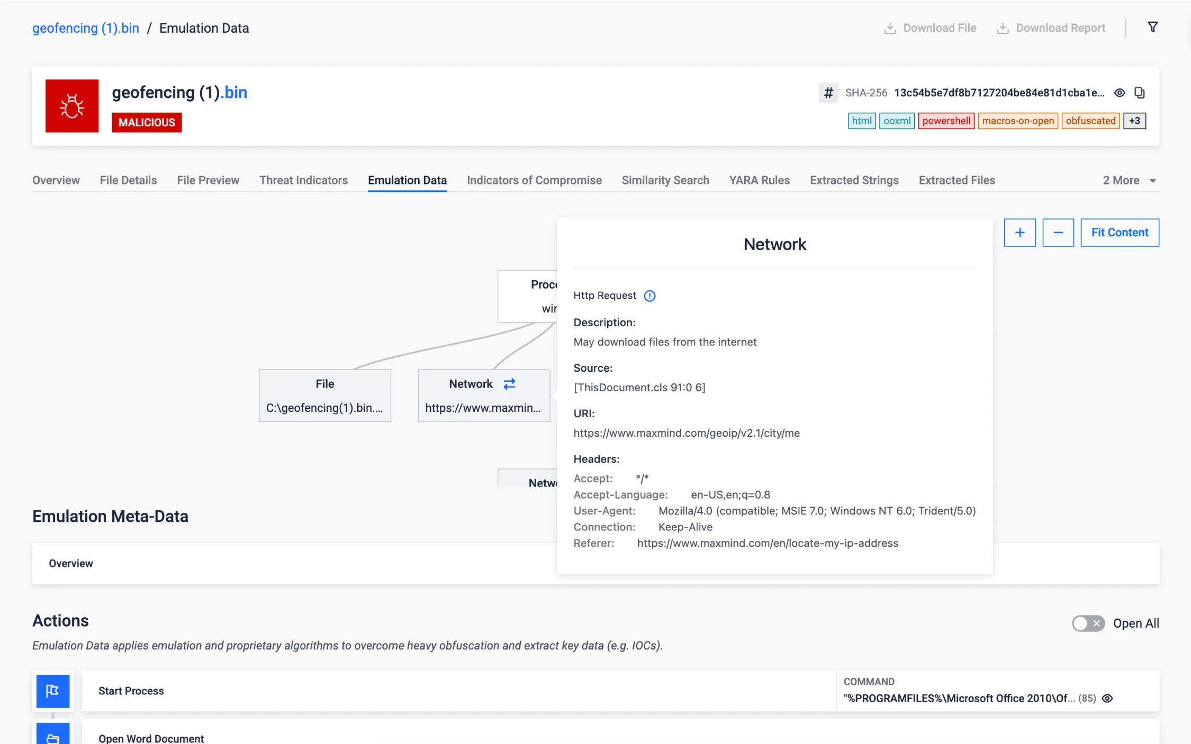Toggle the Open All switch
The width and height of the screenshot is (1191, 744).
pos(1088,623)
